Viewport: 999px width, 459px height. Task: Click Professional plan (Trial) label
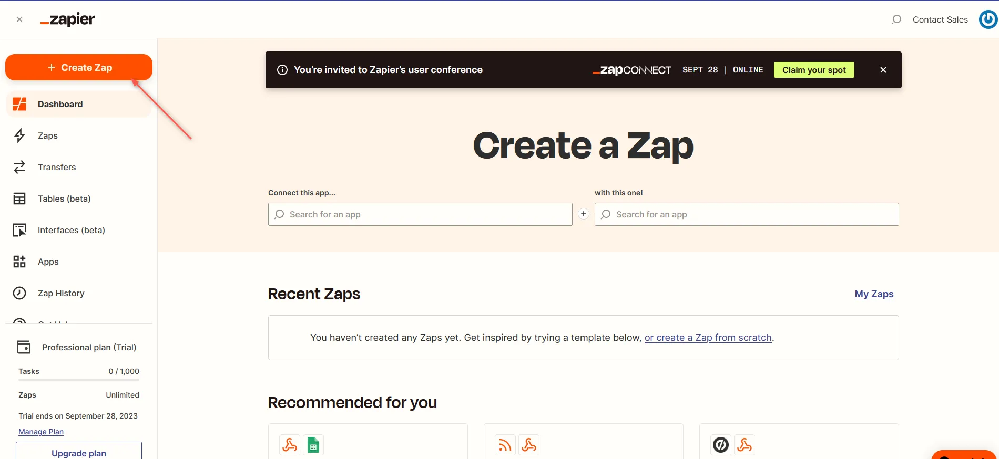[x=89, y=347]
